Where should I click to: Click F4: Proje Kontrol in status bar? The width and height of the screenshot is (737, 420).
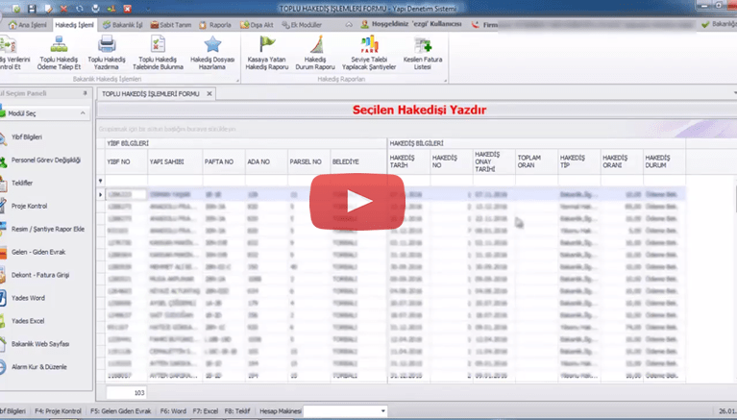pyautogui.click(x=59, y=411)
